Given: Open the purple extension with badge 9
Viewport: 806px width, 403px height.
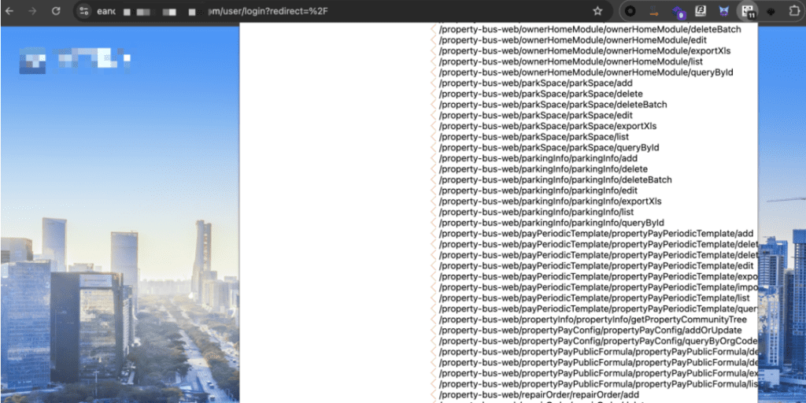Looking at the screenshot, I should (678, 12).
